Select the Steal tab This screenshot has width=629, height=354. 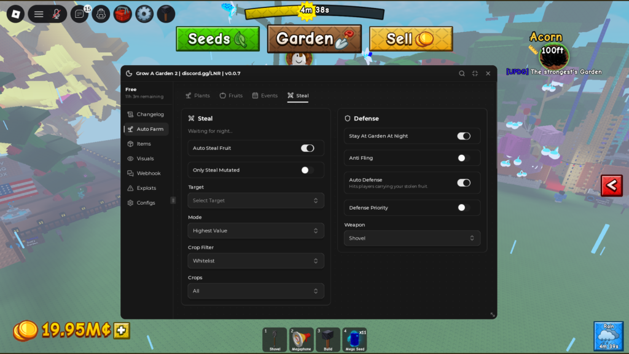[x=298, y=95]
